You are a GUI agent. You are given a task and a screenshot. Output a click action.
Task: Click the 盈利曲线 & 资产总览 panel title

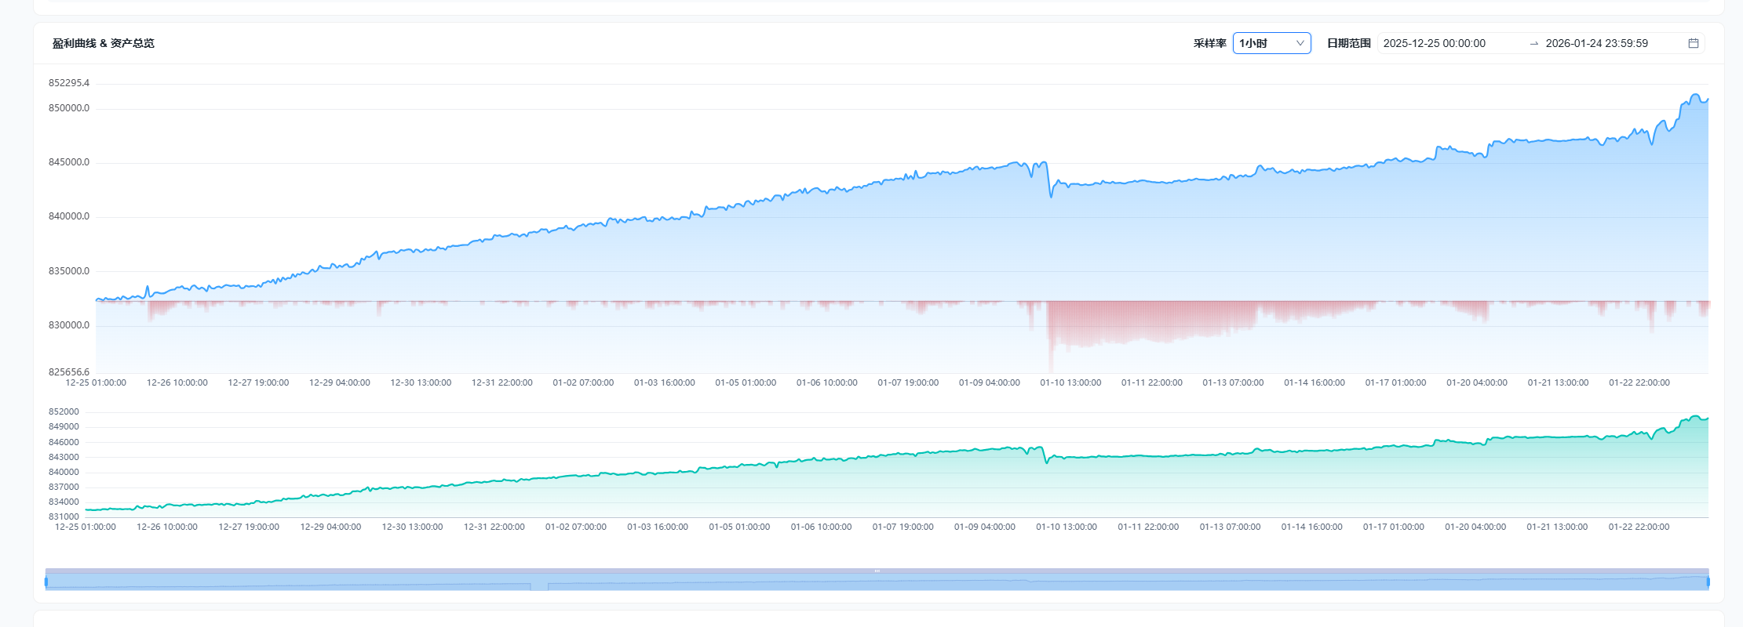(x=104, y=43)
